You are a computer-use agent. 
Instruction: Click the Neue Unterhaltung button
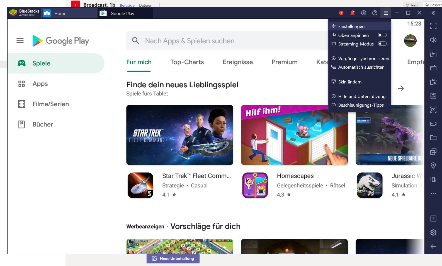173,258
